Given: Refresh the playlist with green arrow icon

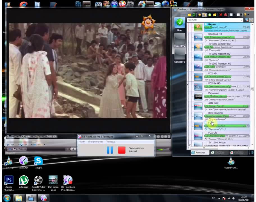Looking at the screenshot, I should tap(194, 15).
